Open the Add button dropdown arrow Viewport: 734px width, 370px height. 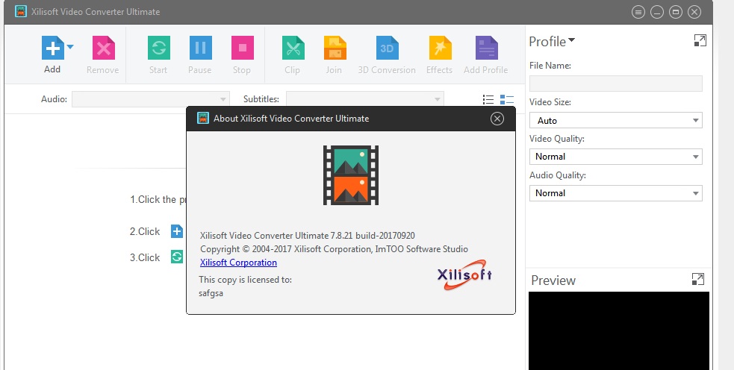[70, 46]
